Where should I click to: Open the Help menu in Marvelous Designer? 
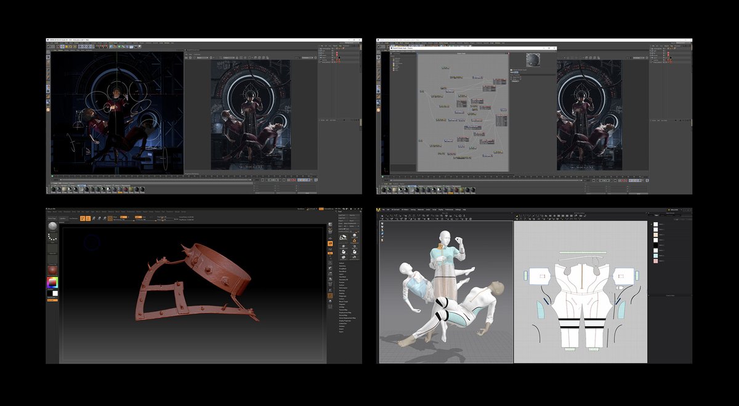[464, 210]
